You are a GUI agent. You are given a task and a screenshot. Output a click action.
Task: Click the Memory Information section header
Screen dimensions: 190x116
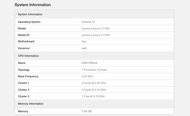point(31,104)
